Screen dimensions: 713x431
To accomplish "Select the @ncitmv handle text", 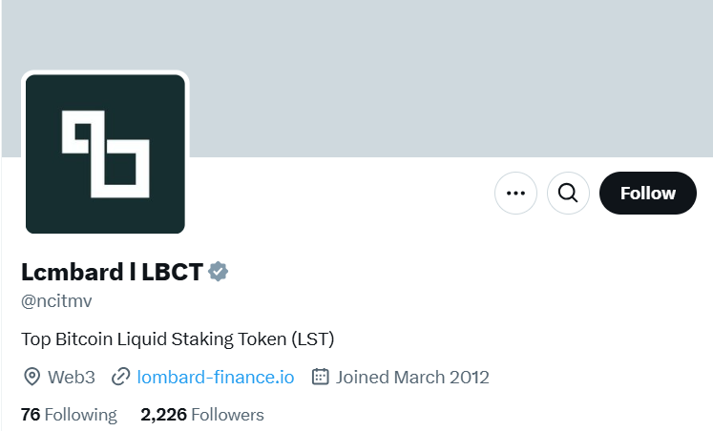I will (56, 301).
